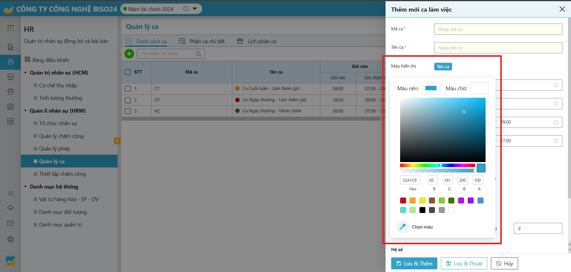Click the Mã ca input field

(498, 29)
